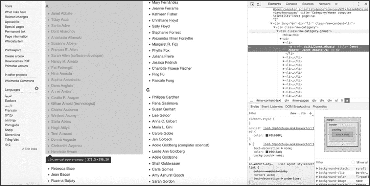Open the Languages settings gear

37,89
